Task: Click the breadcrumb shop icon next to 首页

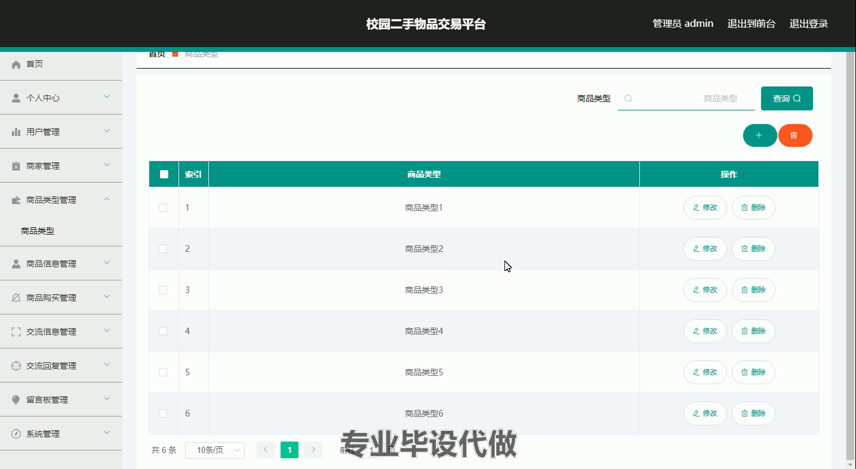Action: (x=175, y=54)
